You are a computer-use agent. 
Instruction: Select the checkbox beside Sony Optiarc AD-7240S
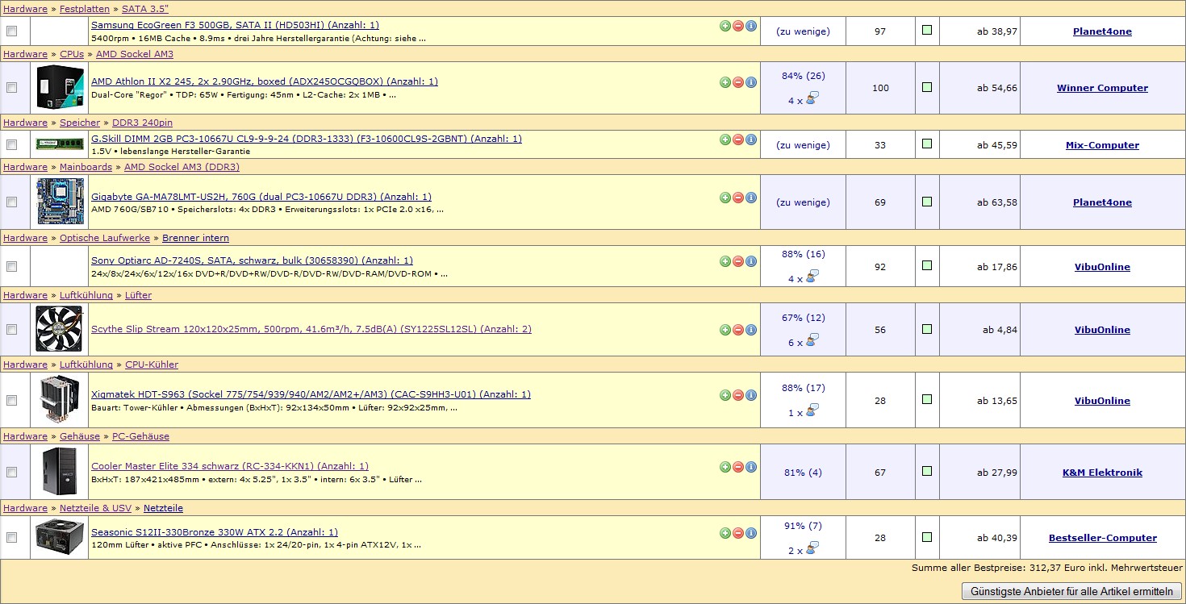pos(11,267)
